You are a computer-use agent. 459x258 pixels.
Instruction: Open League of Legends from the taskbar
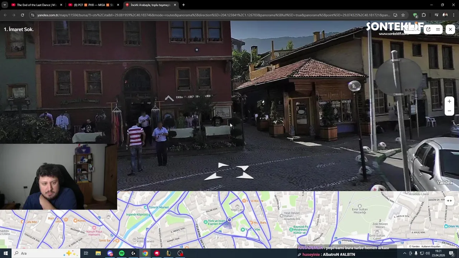click(x=169, y=253)
